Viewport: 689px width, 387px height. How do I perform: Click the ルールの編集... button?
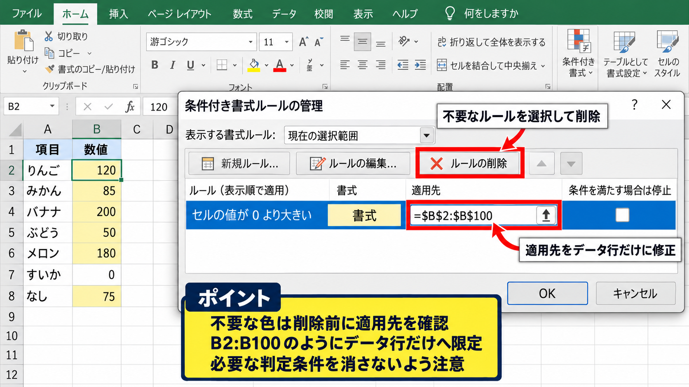click(x=353, y=163)
